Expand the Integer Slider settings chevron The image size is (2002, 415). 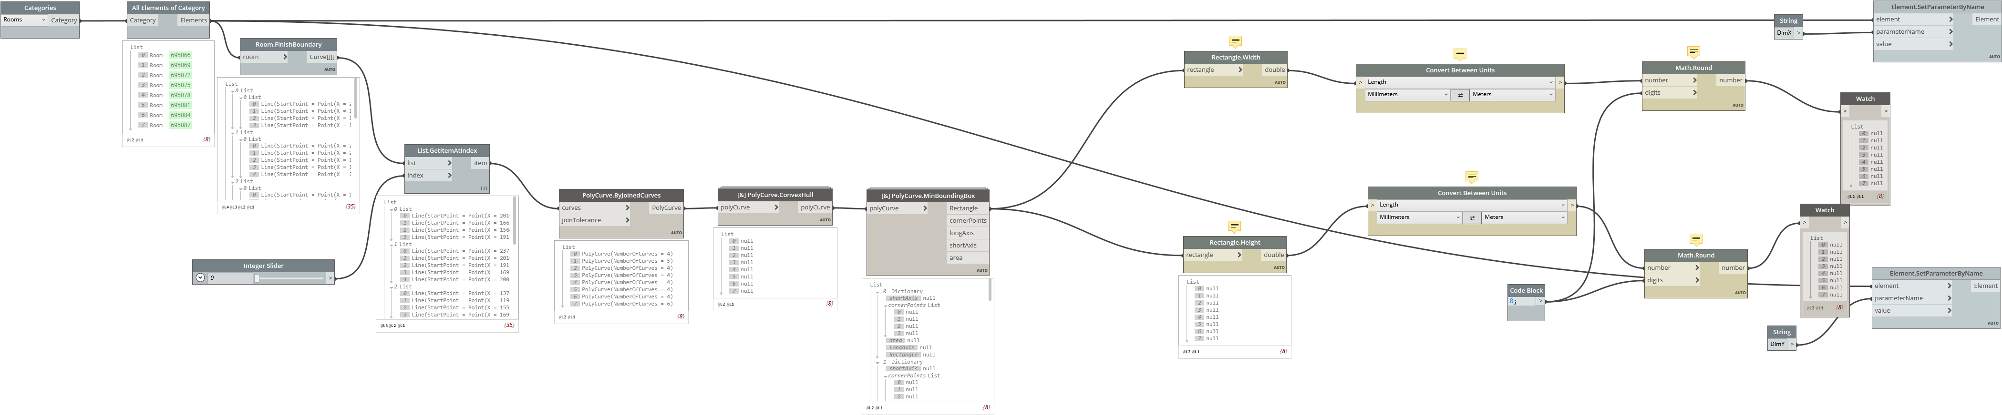pyautogui.click(x=200, y=278)
